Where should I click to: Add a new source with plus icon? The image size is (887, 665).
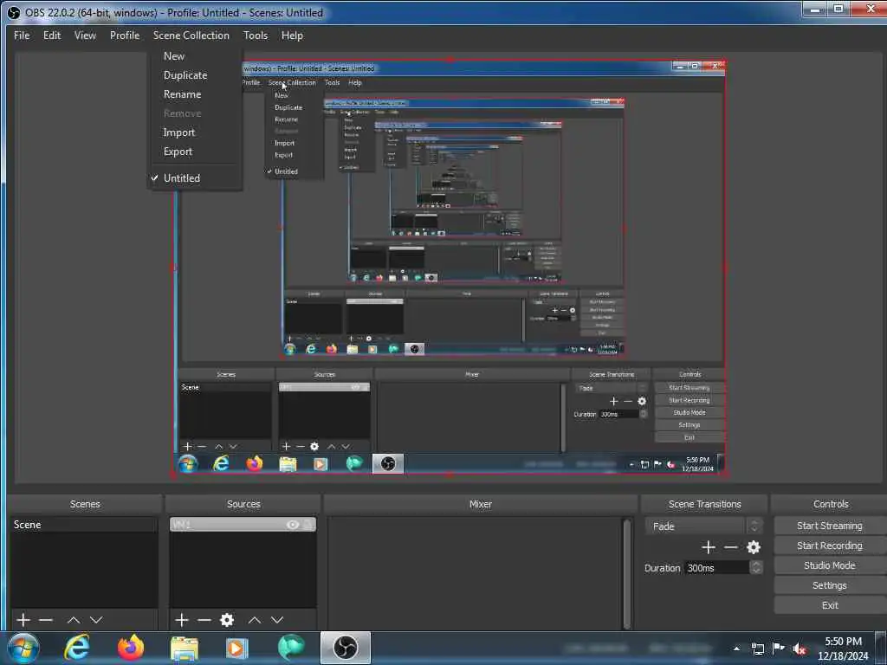(x=182, y=620)
